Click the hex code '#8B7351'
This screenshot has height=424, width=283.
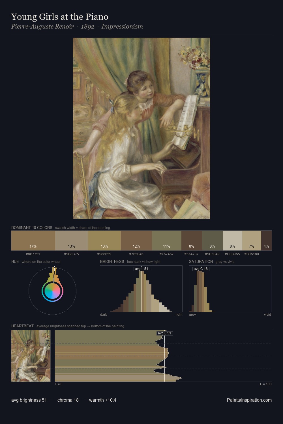click(x=33, y=254)
